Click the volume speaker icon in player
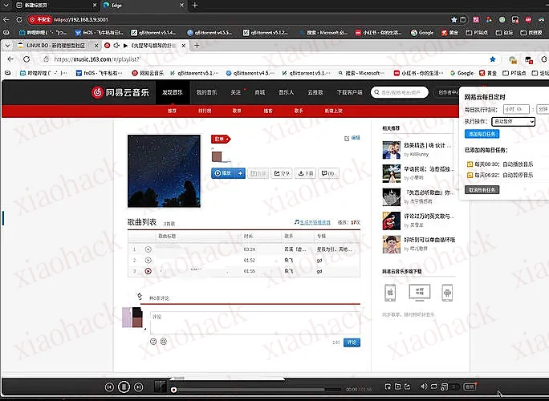The image size is (549, 401). 425,387
